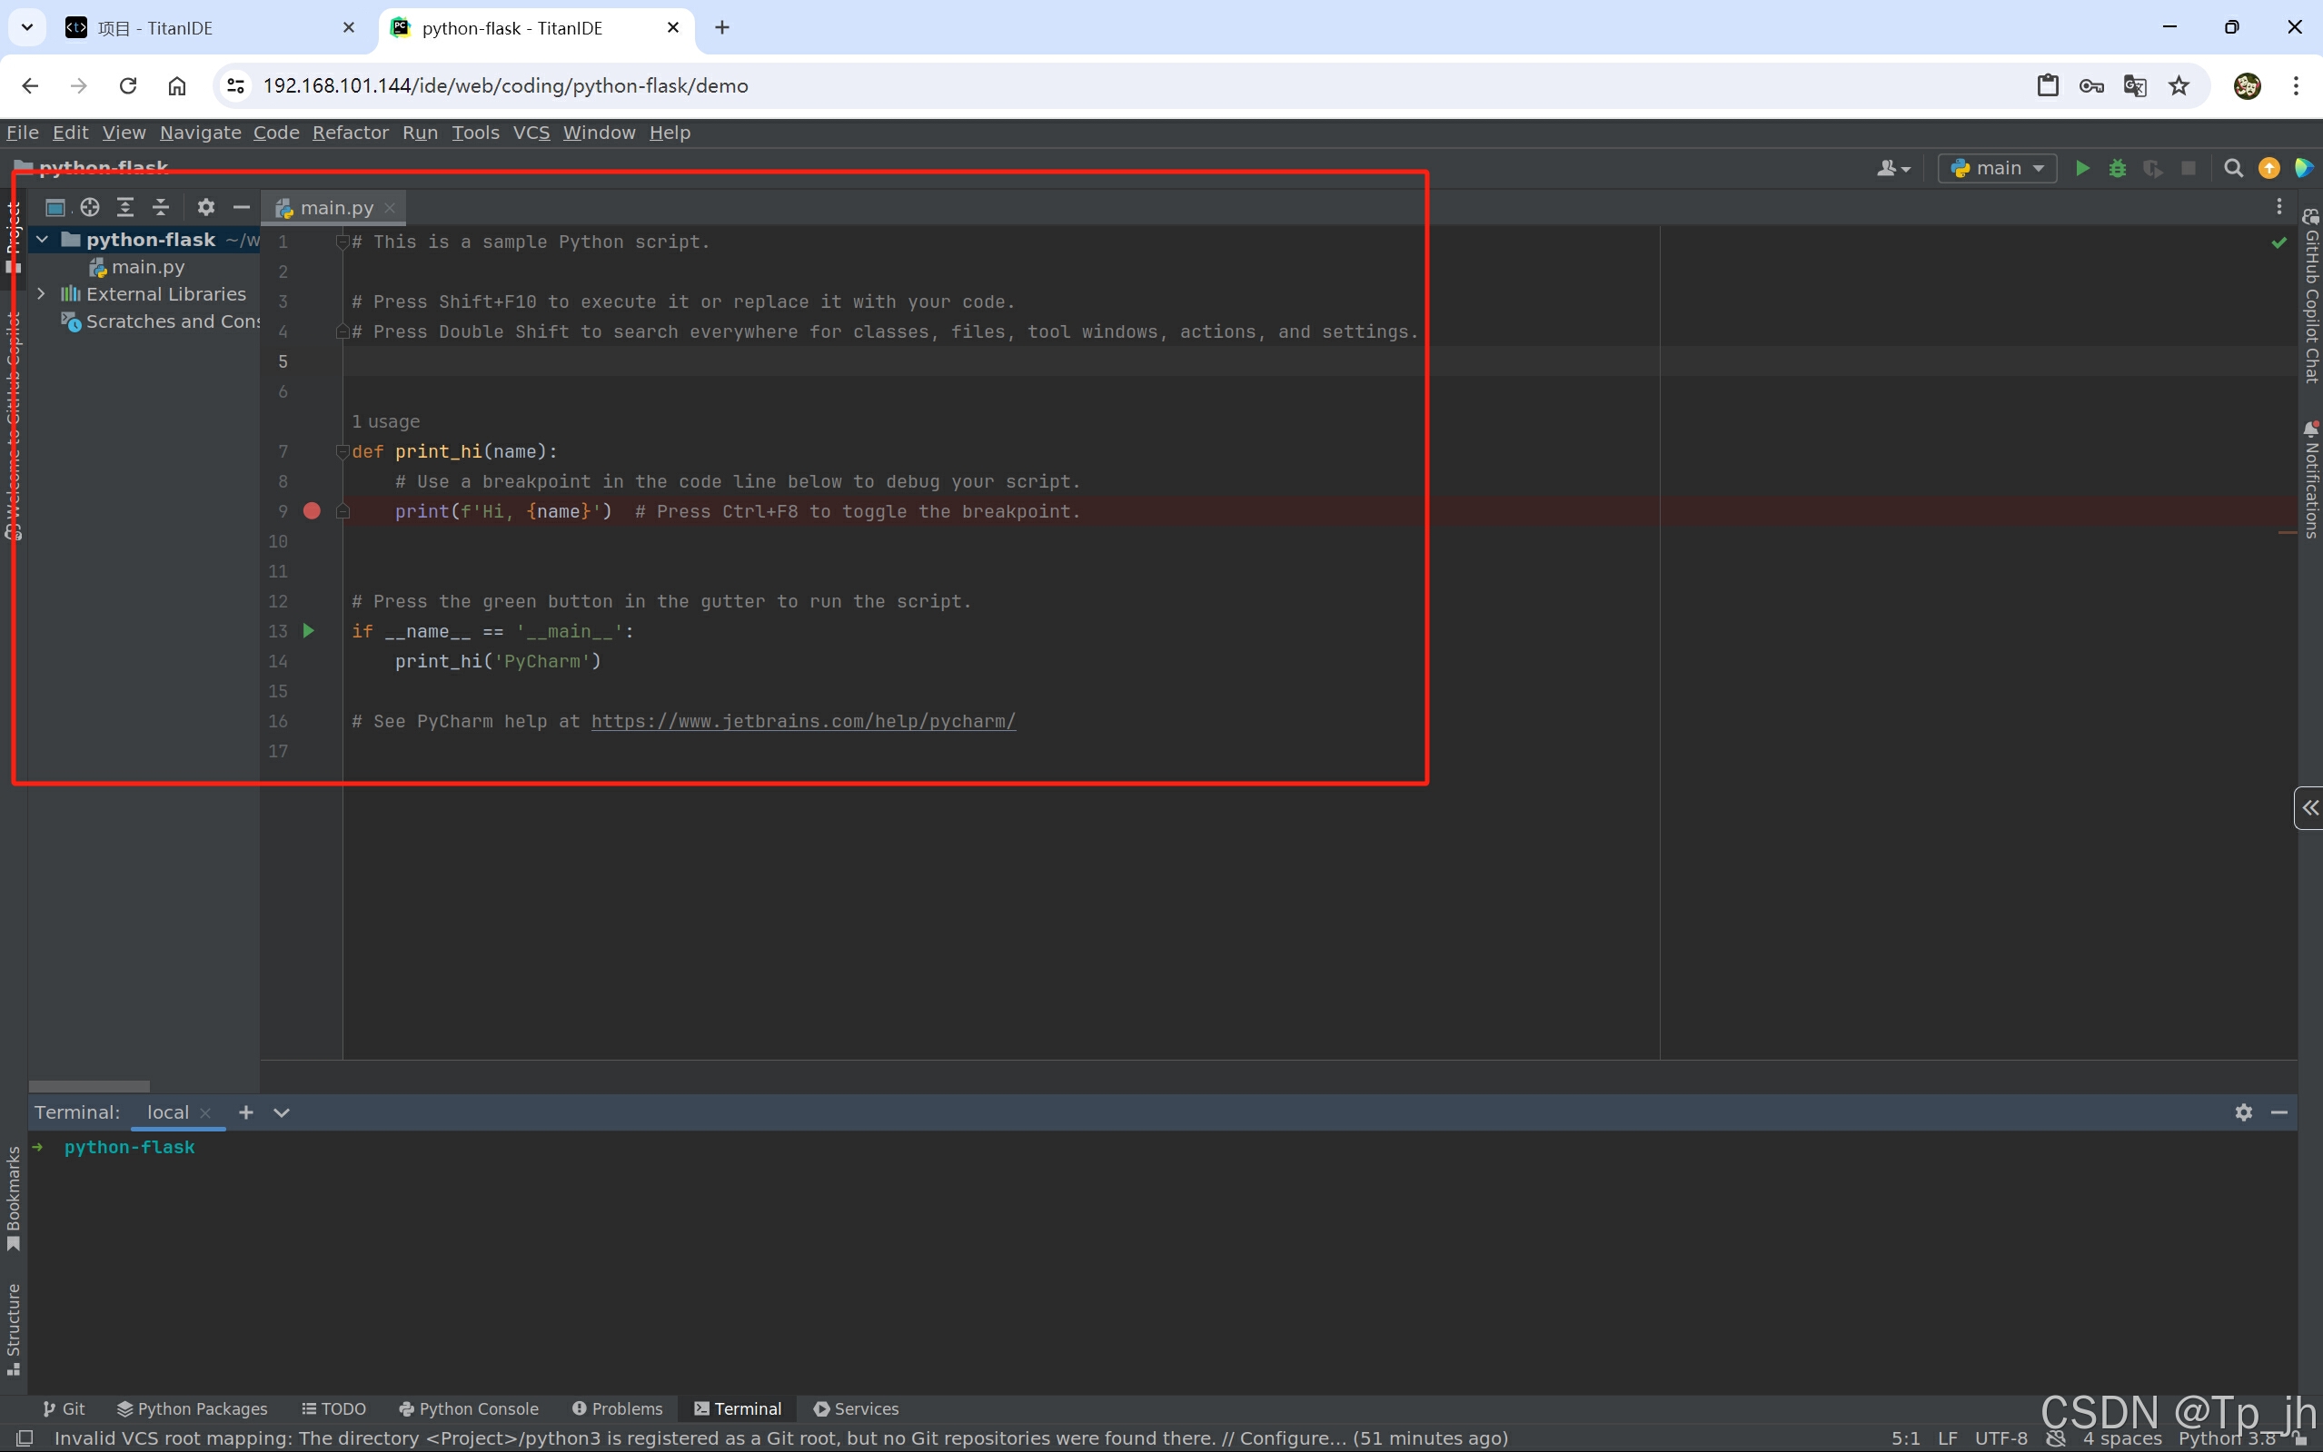2323x1452 pixels.
Task: Collapse the python-flask project folder
Action: click(43, 239)
